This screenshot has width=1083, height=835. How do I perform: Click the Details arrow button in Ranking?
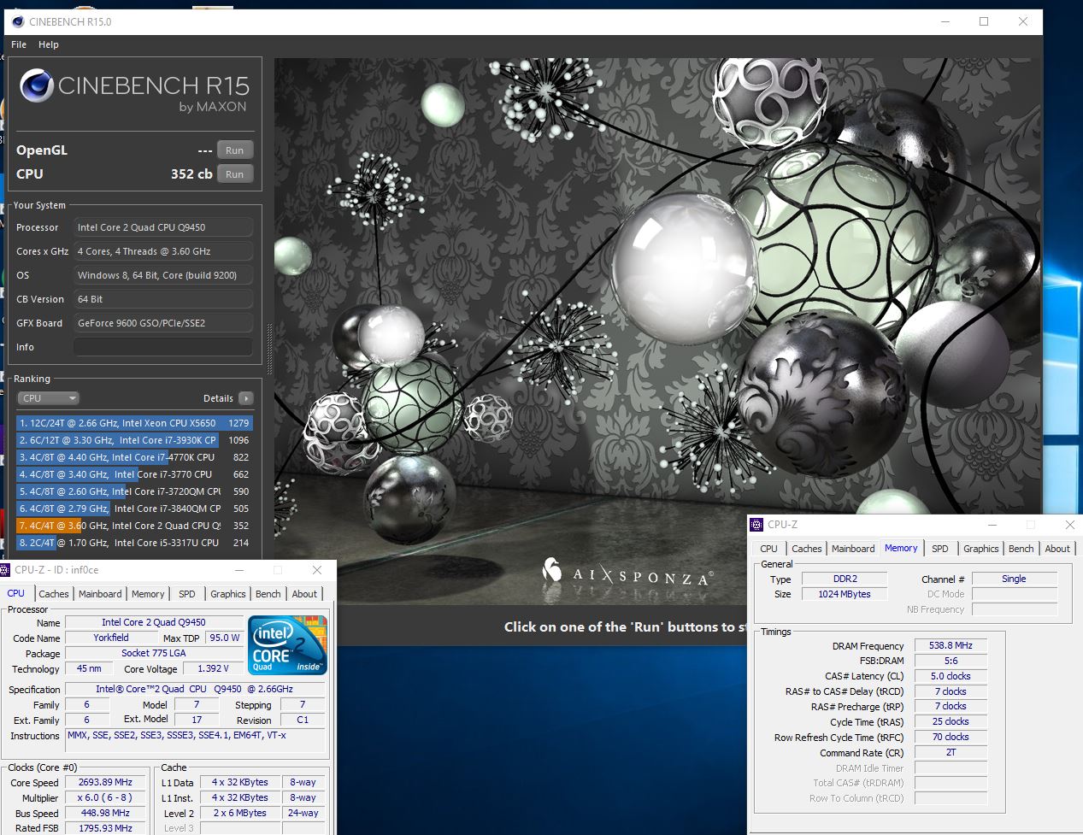[x=246, y=398]
